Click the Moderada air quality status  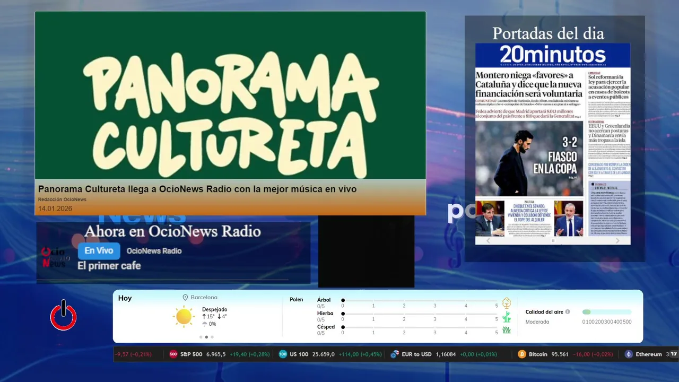tap(537, 322)
